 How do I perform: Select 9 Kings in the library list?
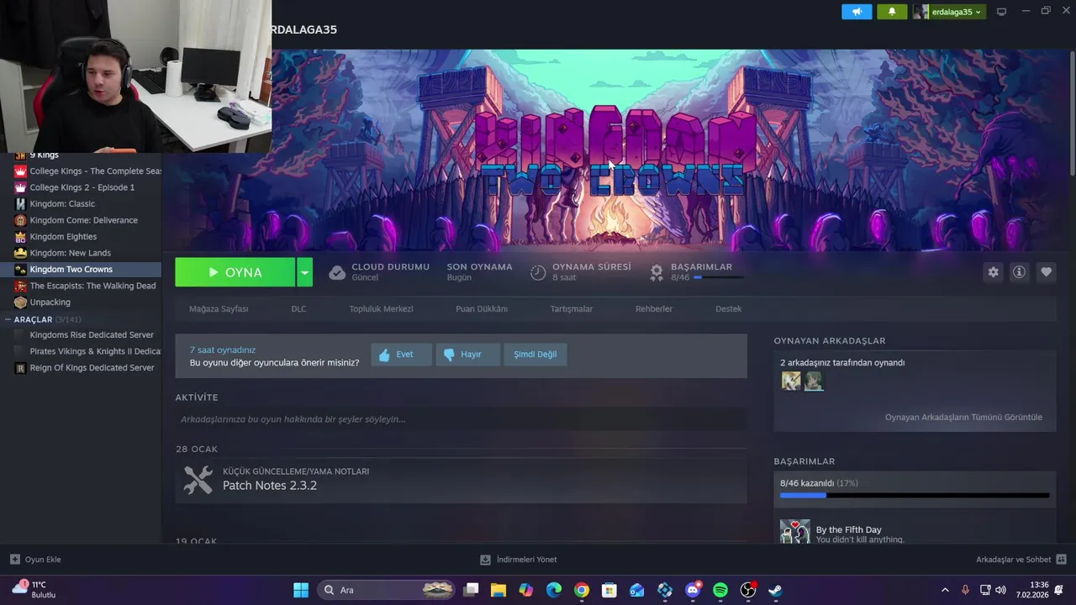point(81,155)
